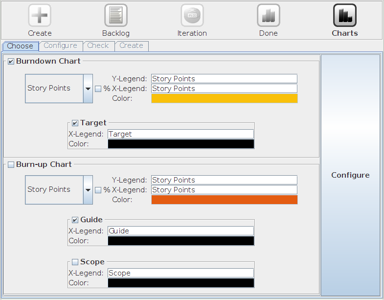This screenshot has width=384, height=300.
Task: Switch to the Check tab
Action: pos(98,46)
